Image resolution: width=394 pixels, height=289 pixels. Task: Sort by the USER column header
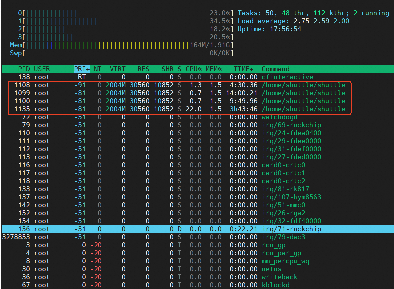click(x=42, y=69)
